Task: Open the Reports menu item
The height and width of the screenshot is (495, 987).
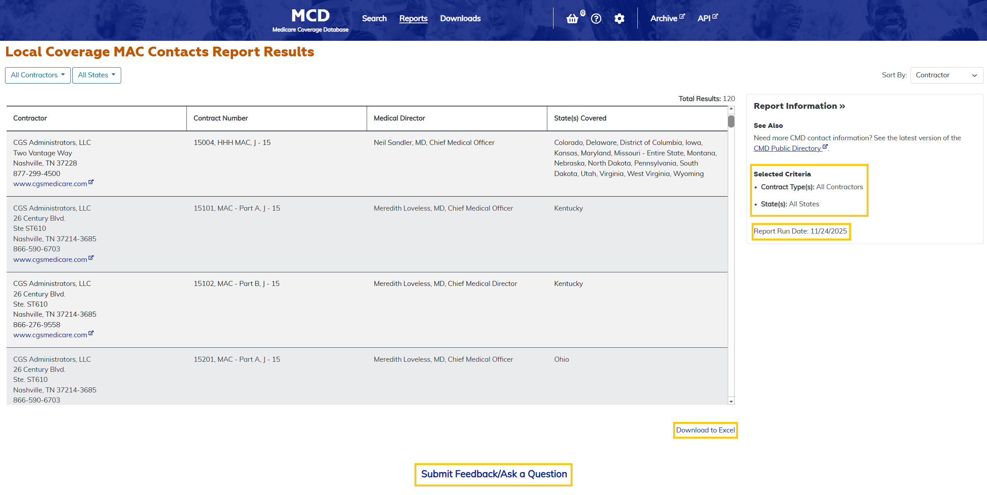Action: (x=413, y=18)
